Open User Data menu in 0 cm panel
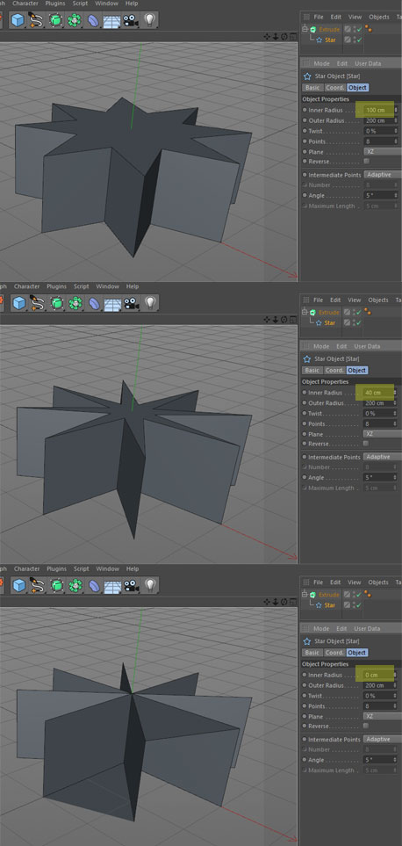 (x=367, y=628)
